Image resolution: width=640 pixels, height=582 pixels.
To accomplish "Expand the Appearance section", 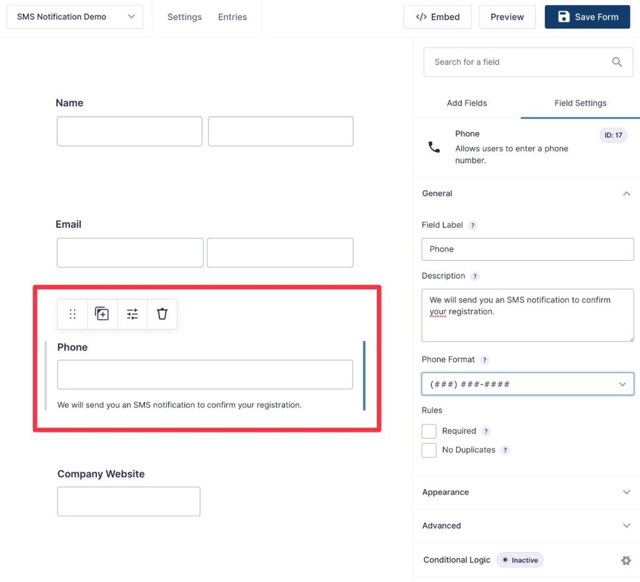I will click(x=626, y=493).
